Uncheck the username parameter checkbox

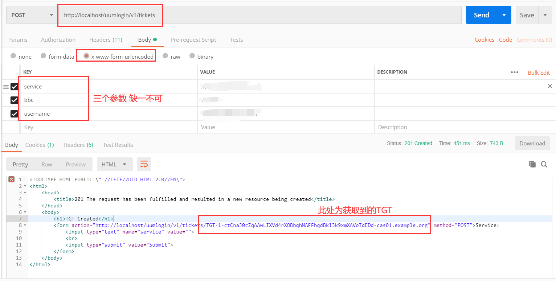(14, 114)
